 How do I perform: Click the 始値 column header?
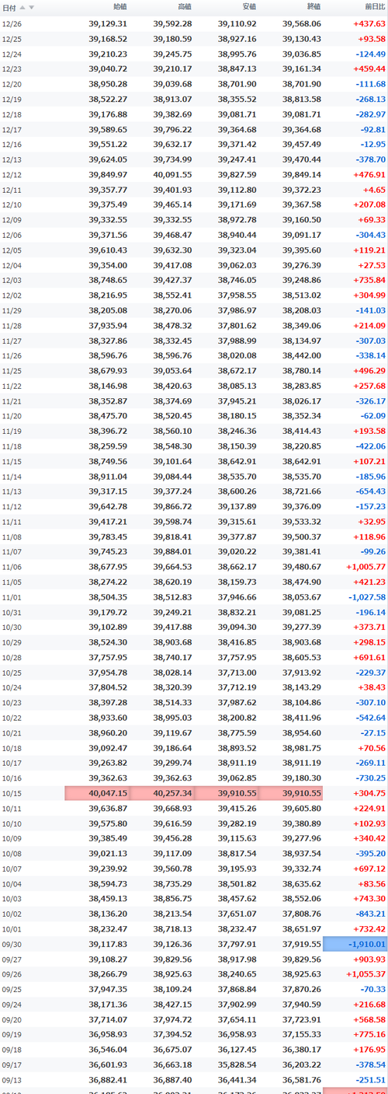(120, 6)
